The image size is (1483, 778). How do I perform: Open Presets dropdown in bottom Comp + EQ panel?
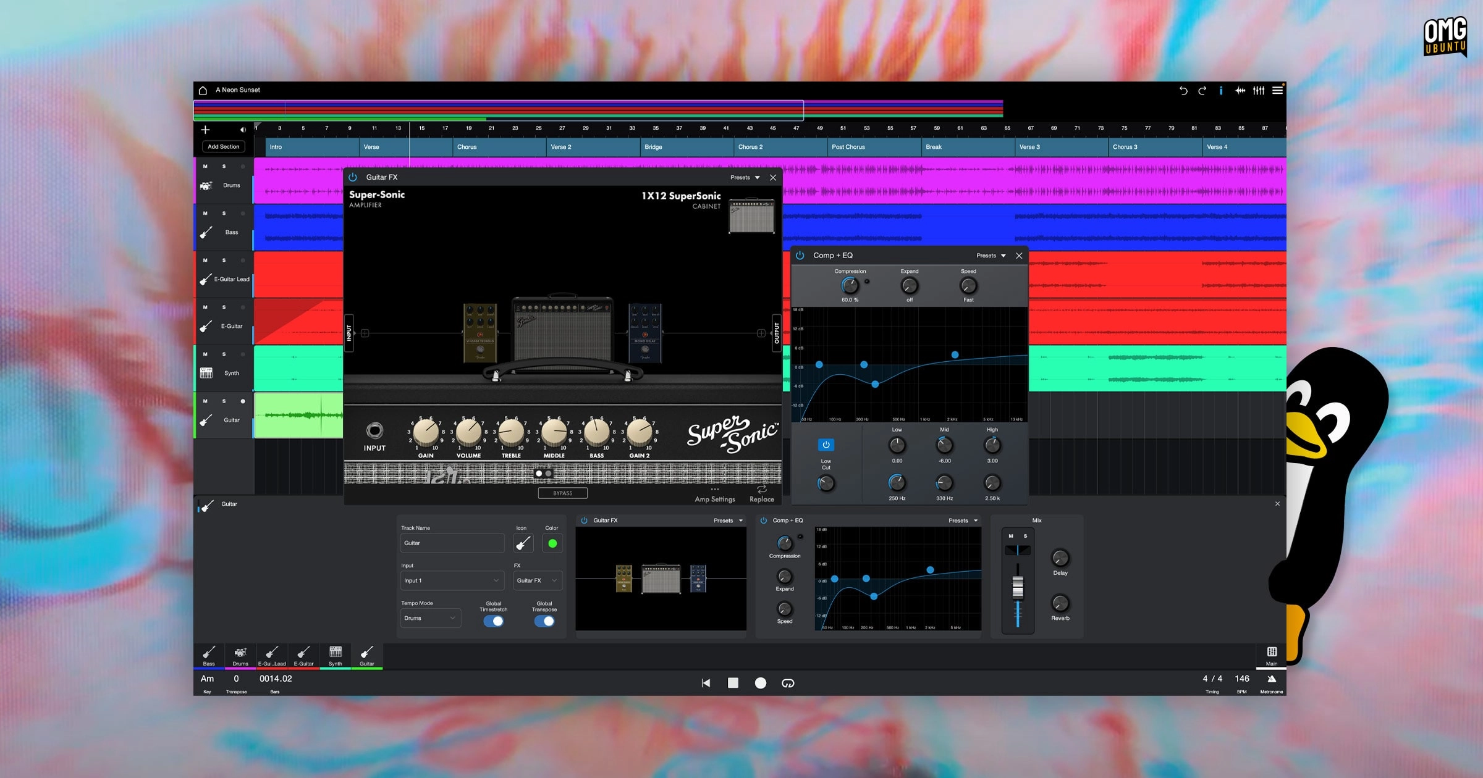tap(963, 521)
